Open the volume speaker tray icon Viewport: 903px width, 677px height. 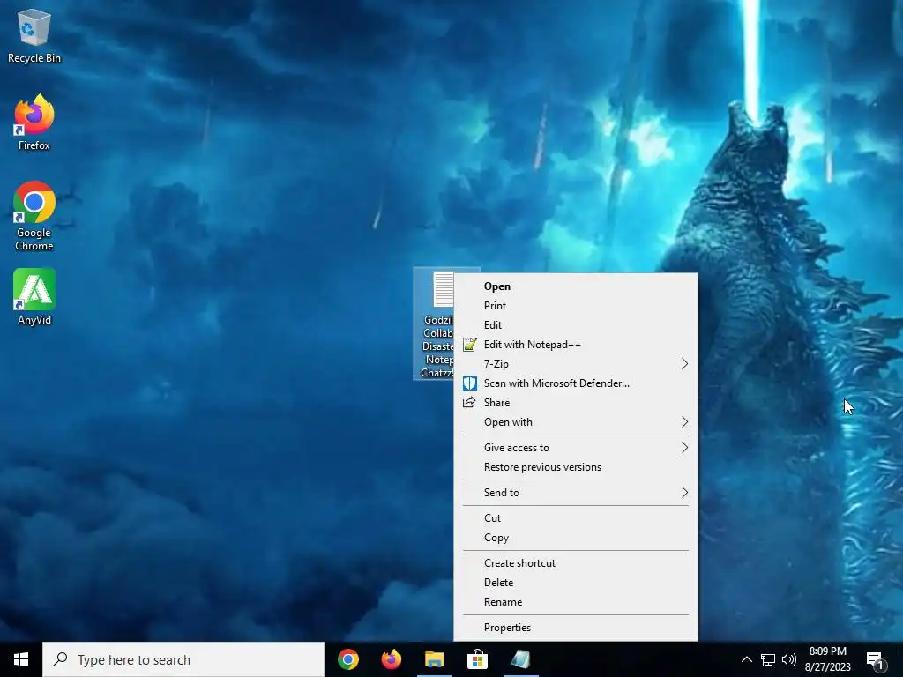tap(789, 659)
